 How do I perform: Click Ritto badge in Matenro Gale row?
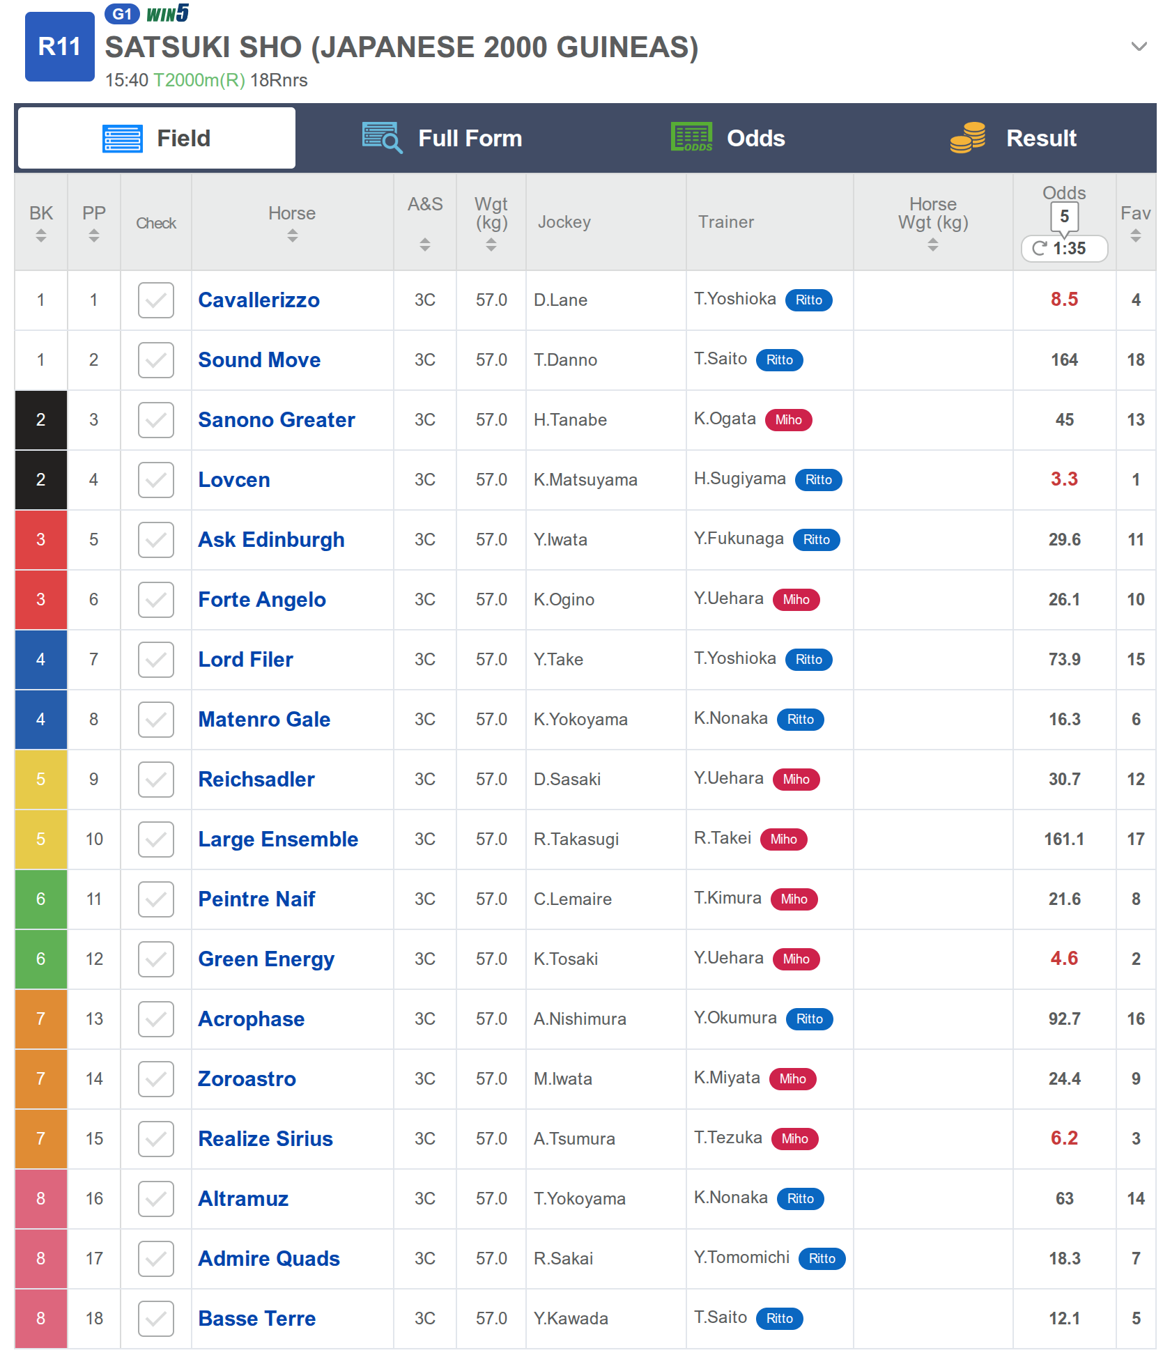click(801, 719)
